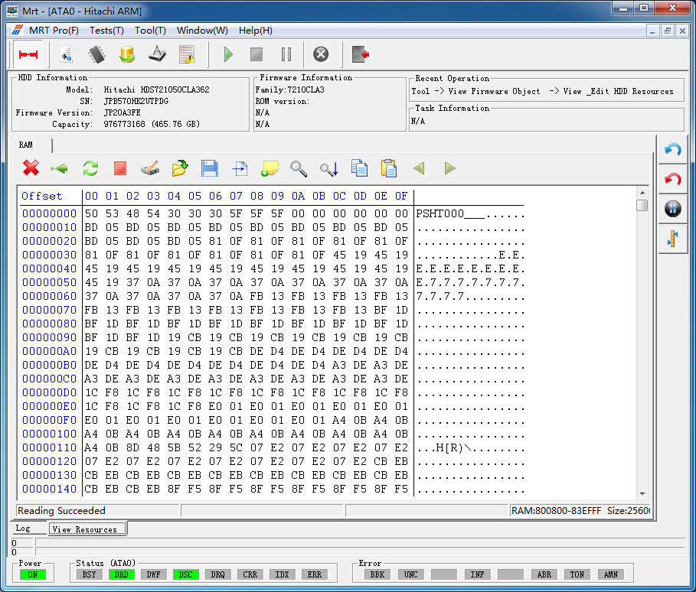Click the round pause button in right sidebar
The image size is (696, 592).
coord(673,209)
